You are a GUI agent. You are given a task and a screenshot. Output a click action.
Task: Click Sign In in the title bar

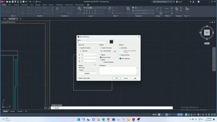click(179, 2)
